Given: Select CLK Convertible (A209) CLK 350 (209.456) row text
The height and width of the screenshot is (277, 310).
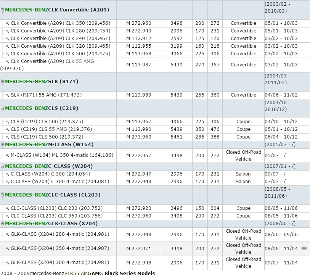Looking at the screenshot, I should [61, 23].
